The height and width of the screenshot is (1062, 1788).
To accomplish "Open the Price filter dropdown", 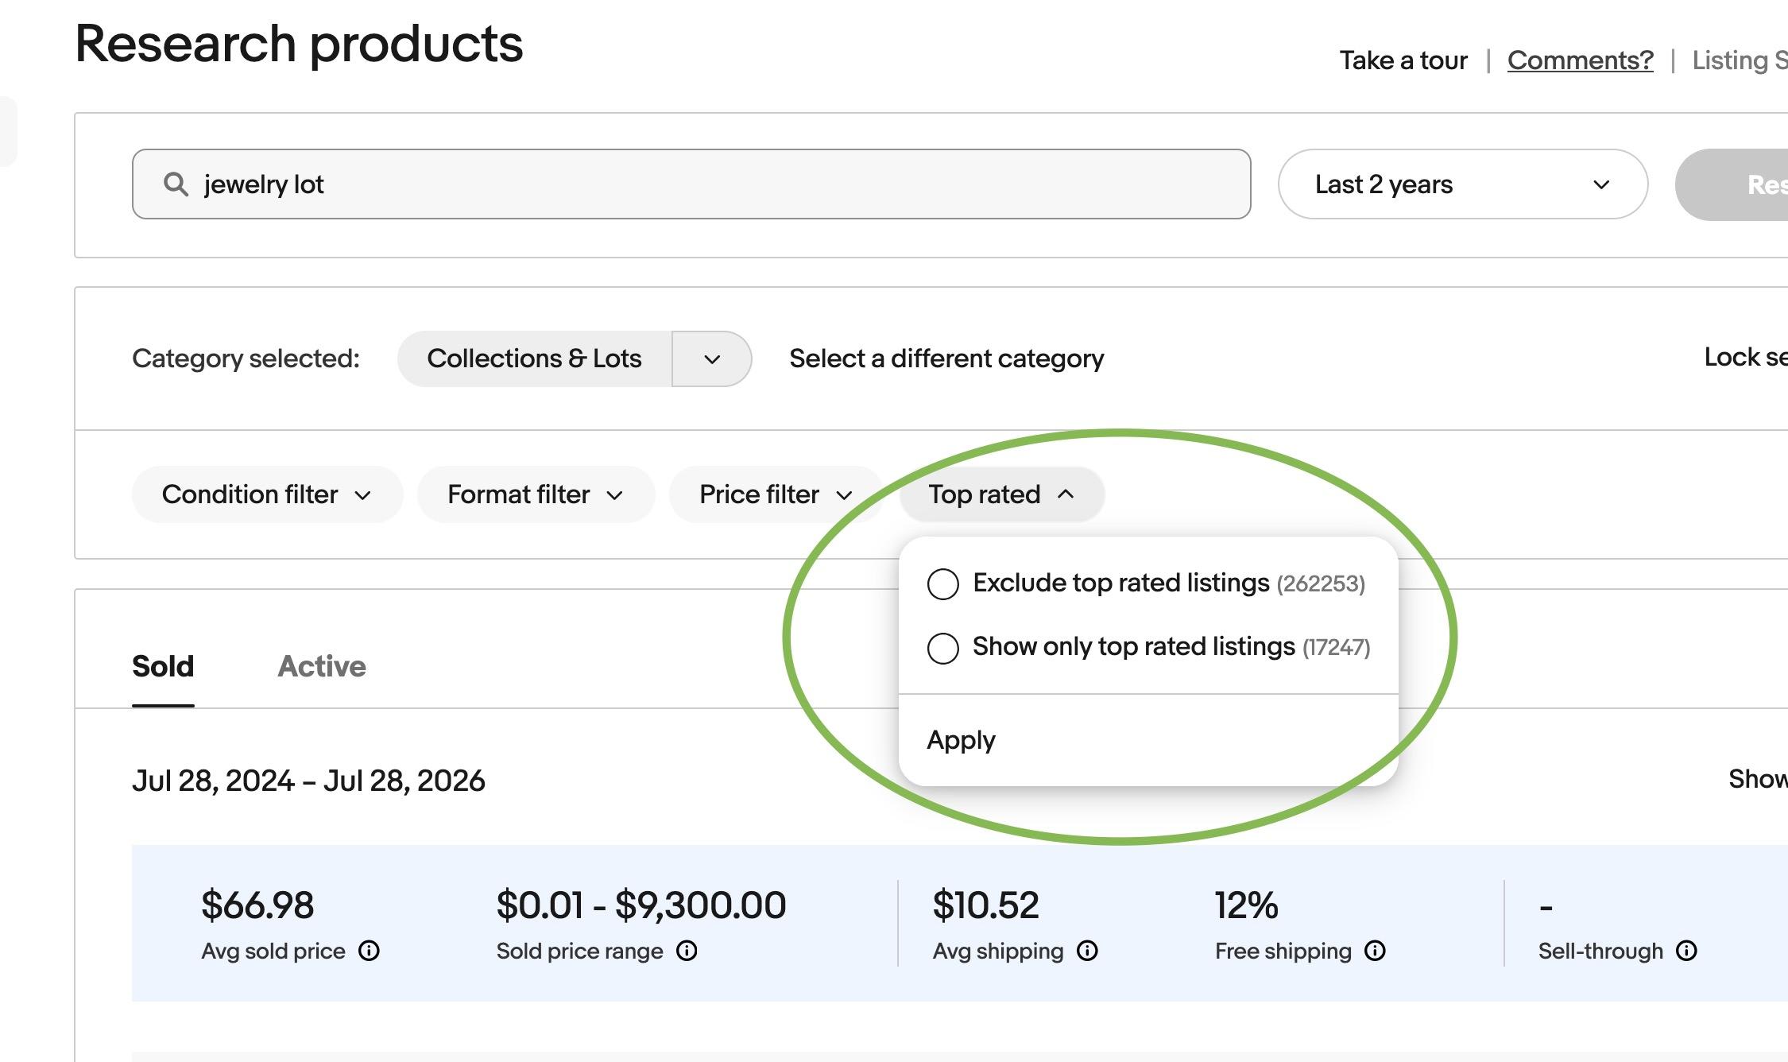I will (x=776, y=494).
